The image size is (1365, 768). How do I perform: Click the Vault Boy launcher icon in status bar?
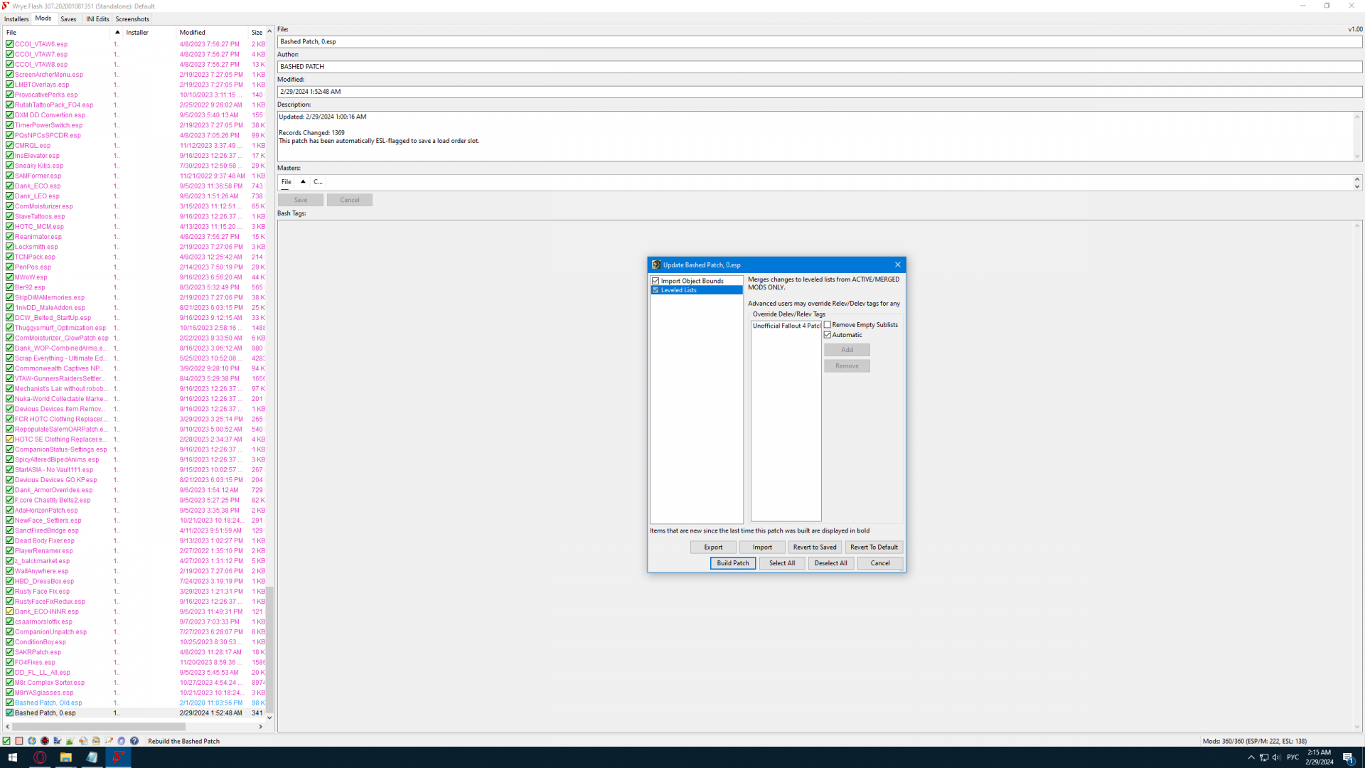(x=32, y=741)
